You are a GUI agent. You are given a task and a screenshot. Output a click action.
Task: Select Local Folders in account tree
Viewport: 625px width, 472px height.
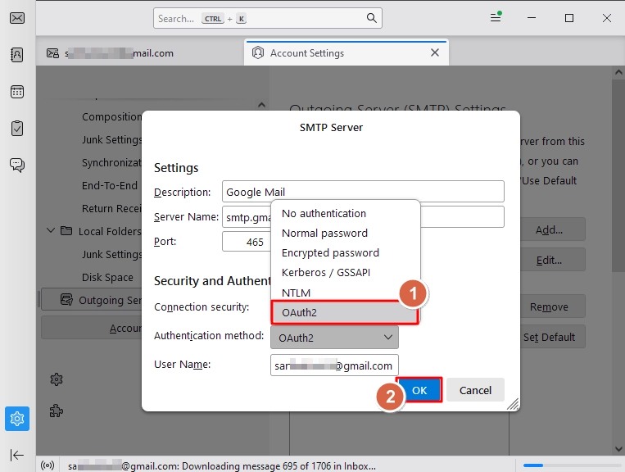coord(110,231)
